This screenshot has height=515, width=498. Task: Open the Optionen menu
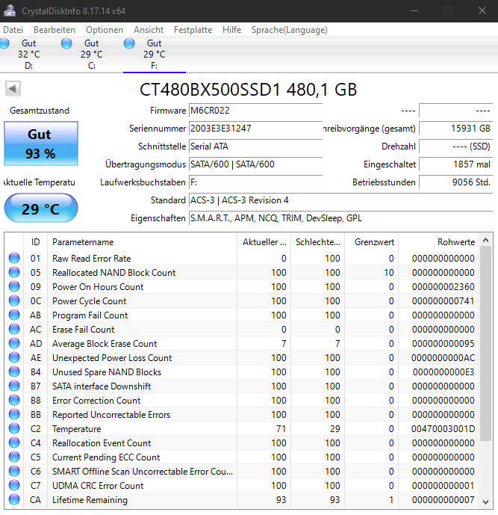(x=105, y=30)
